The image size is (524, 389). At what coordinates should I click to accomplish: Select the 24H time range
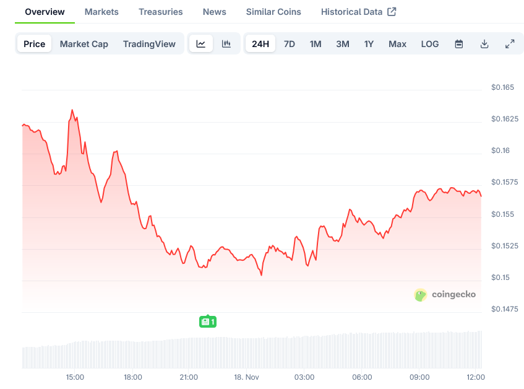pyautogui.click(x=260, y=44)
